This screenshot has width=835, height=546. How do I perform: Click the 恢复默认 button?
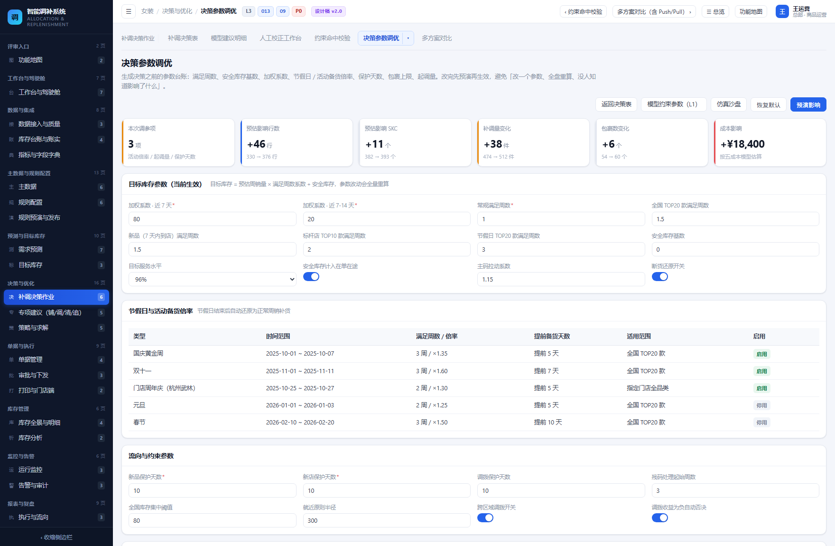coord(769,105)
